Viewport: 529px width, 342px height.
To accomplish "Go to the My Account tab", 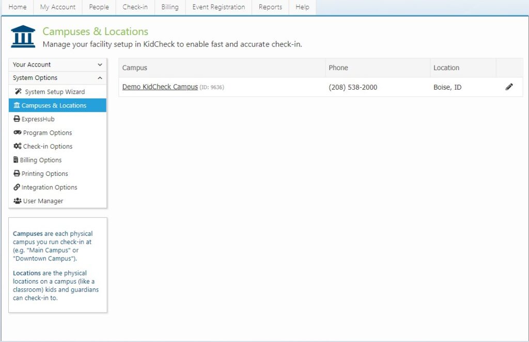I will [x=58, y=7].
